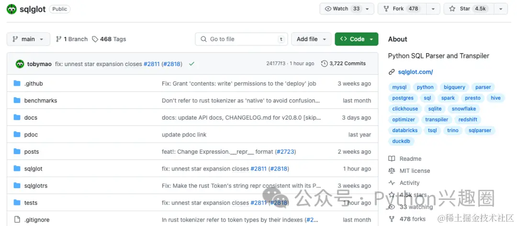
Task: Click the commit history clock icon
Action: [x=324, y=63]
